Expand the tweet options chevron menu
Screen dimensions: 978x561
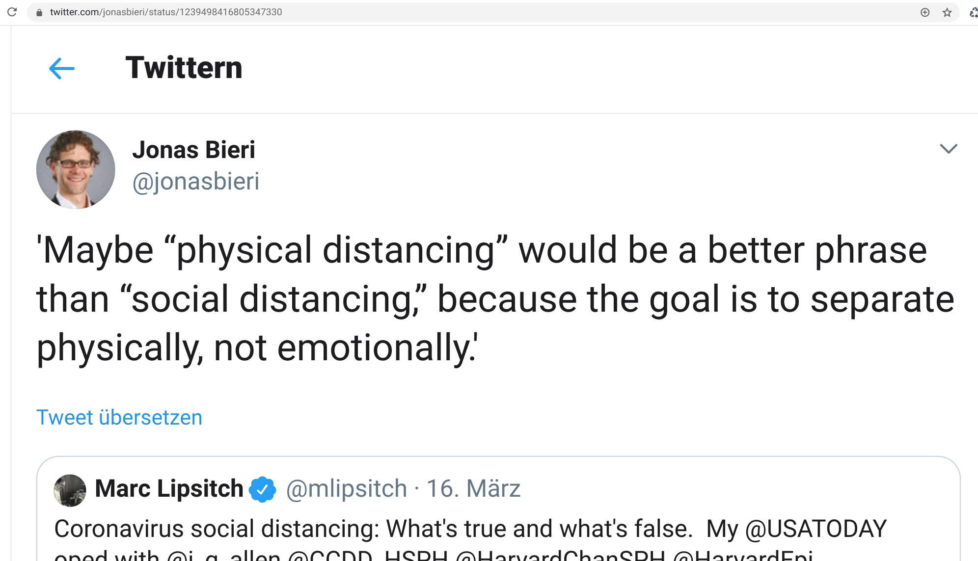(948, 148)
